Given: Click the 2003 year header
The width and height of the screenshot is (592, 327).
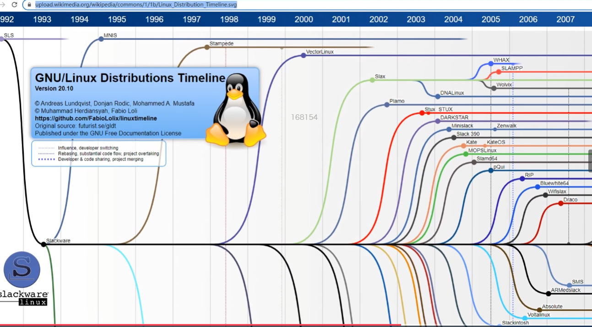Looking at the screenshot, I should 416,19.
